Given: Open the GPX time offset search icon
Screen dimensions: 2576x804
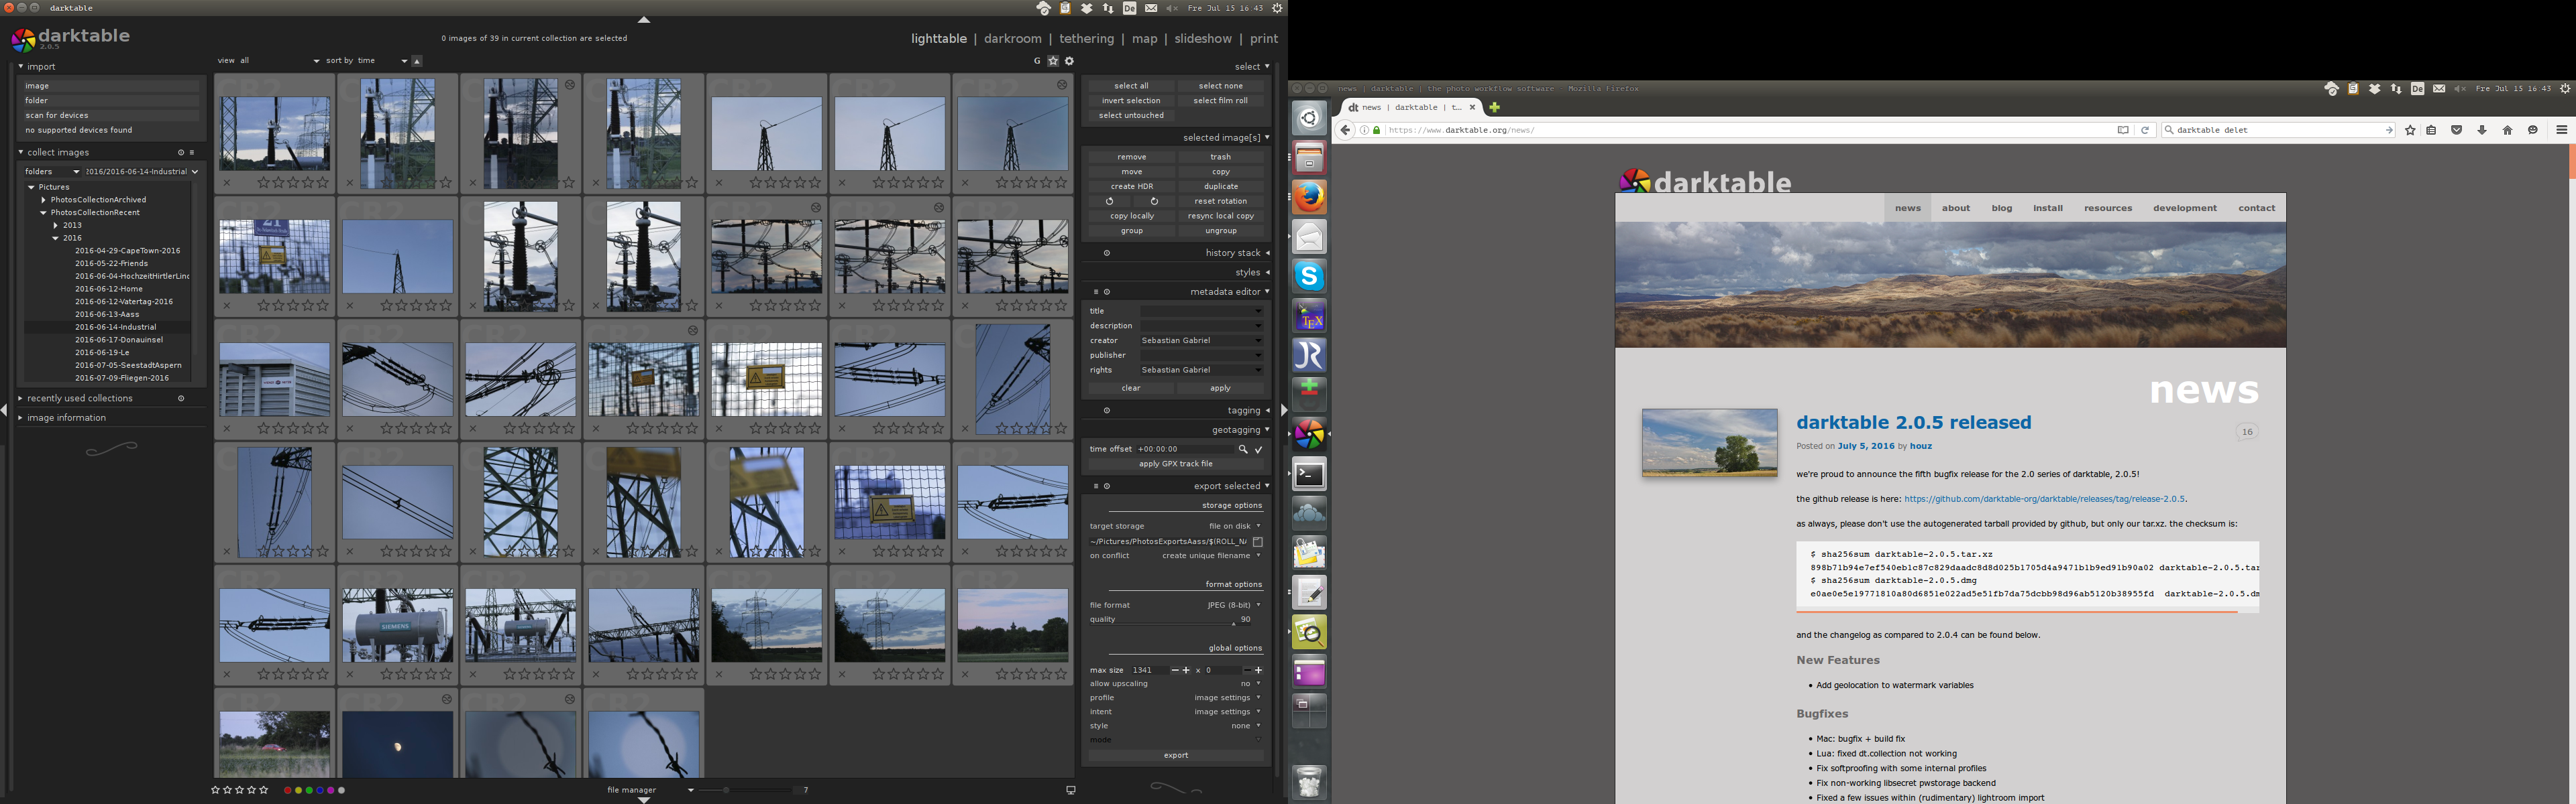Looking at the screenshot, I should (x=1243, y=450).
